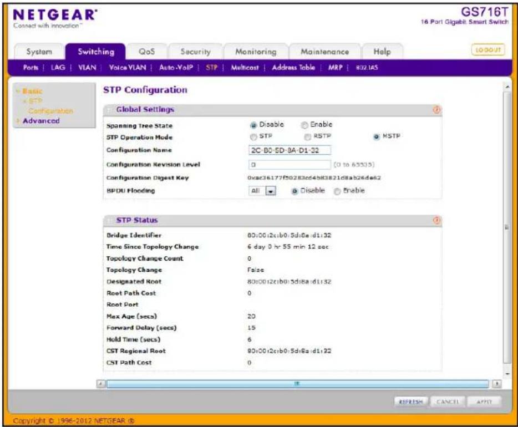This screenshot has height=427, width=518.
Task: Open Global Settings help icon
Action: (436, 110)
